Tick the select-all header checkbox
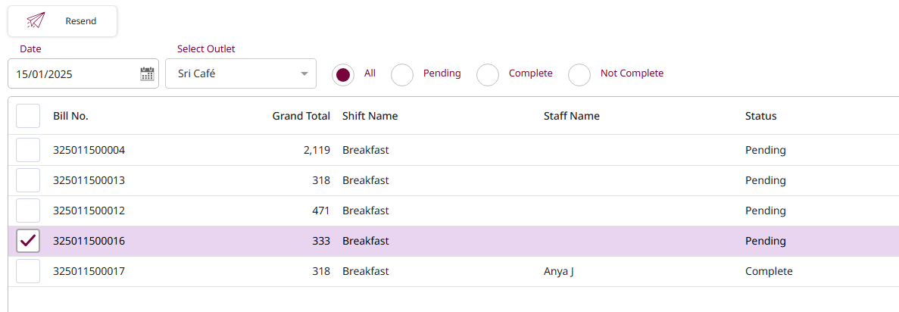Image resolution: width=899 pixels, height=312 pixels. [x=28, y=116]
